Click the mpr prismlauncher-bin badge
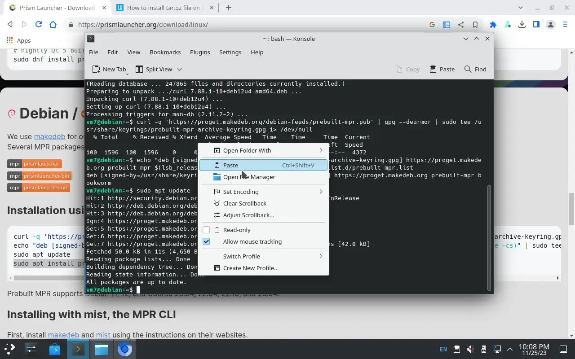Image resolution: width=575 pixels, height=359 pixels. [40, 176]
